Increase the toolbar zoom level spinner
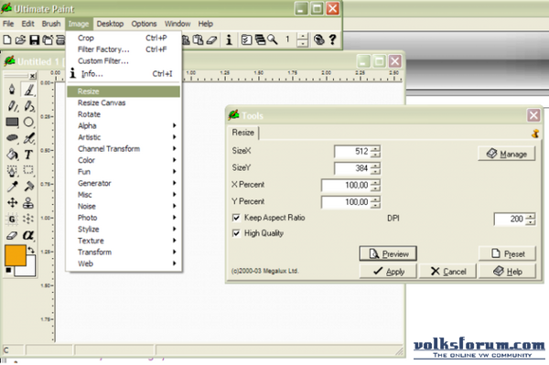This screenshot has width=549, height=365. (302, 37)
